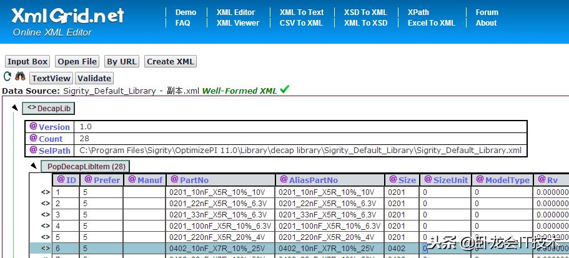Collapse the PopDecapLibItem (28) node arrow
Image resolution: width=569 pixels, height=258 pixels.
click(x=34, y=166)
